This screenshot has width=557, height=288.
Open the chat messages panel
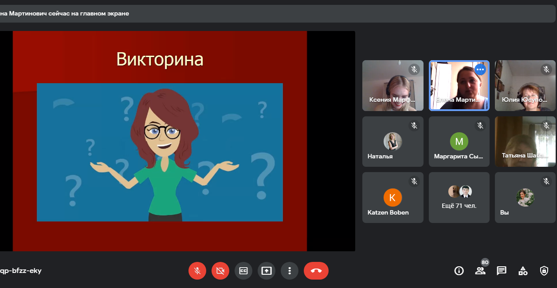(x=502, y=271)
